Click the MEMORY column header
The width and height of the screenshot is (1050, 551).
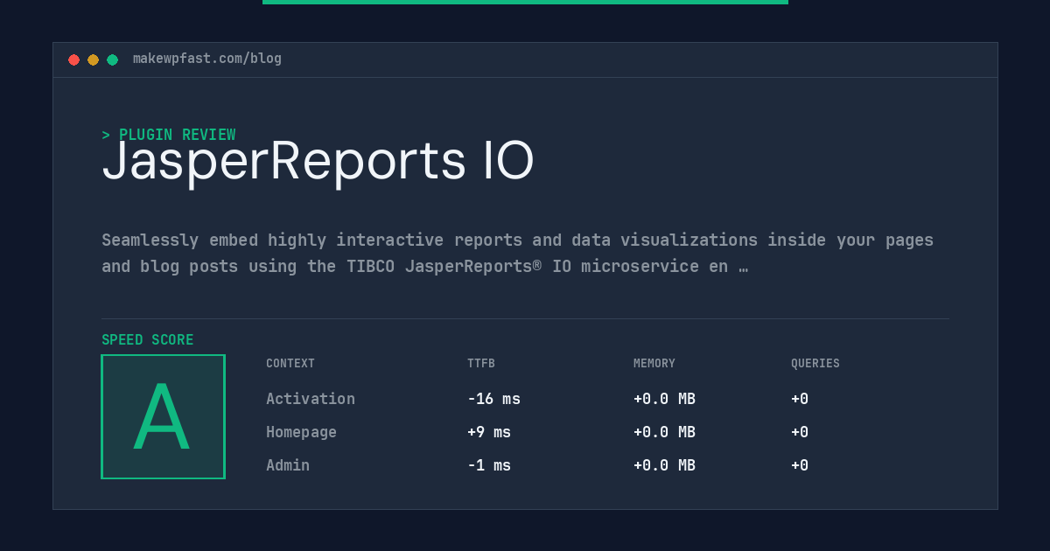tap(654, 364)
